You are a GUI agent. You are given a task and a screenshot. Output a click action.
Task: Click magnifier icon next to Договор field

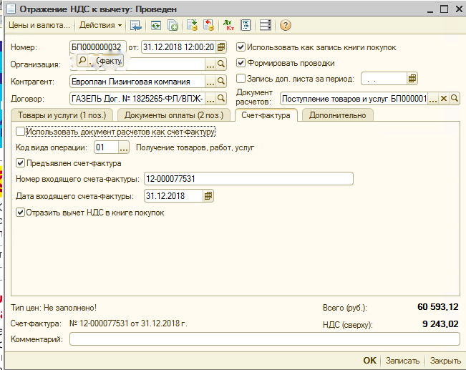tap(221, 99)
